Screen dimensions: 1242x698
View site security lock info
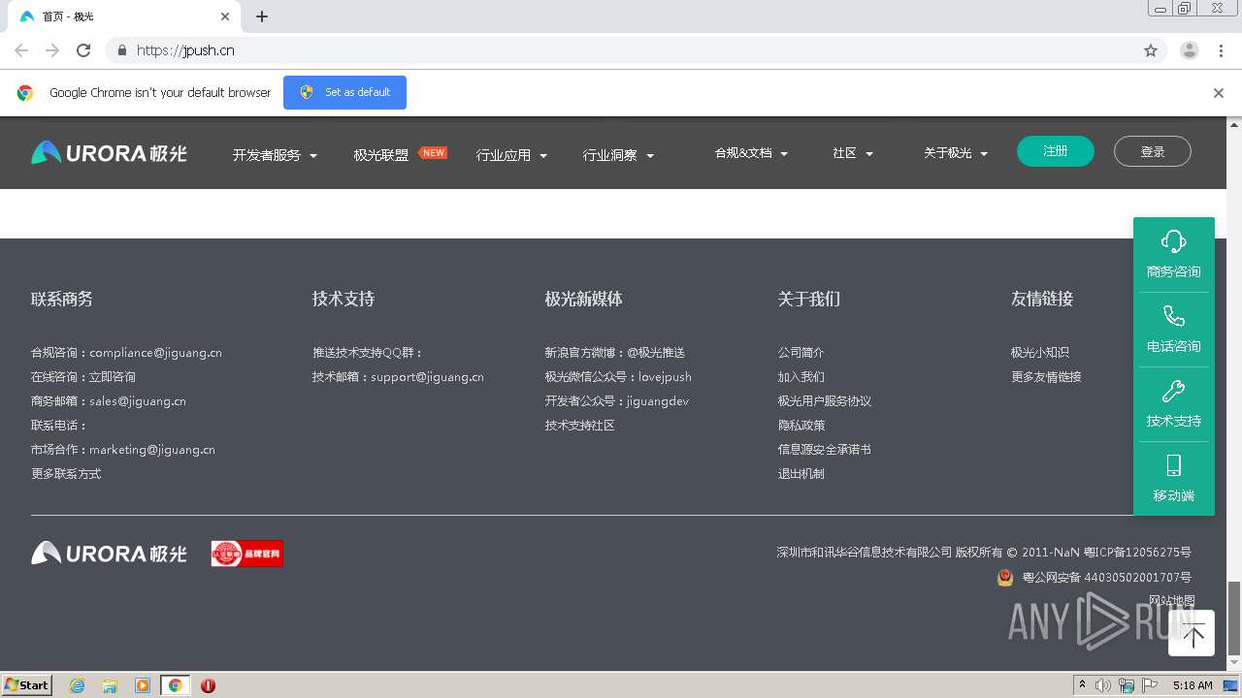coord(121,50)
